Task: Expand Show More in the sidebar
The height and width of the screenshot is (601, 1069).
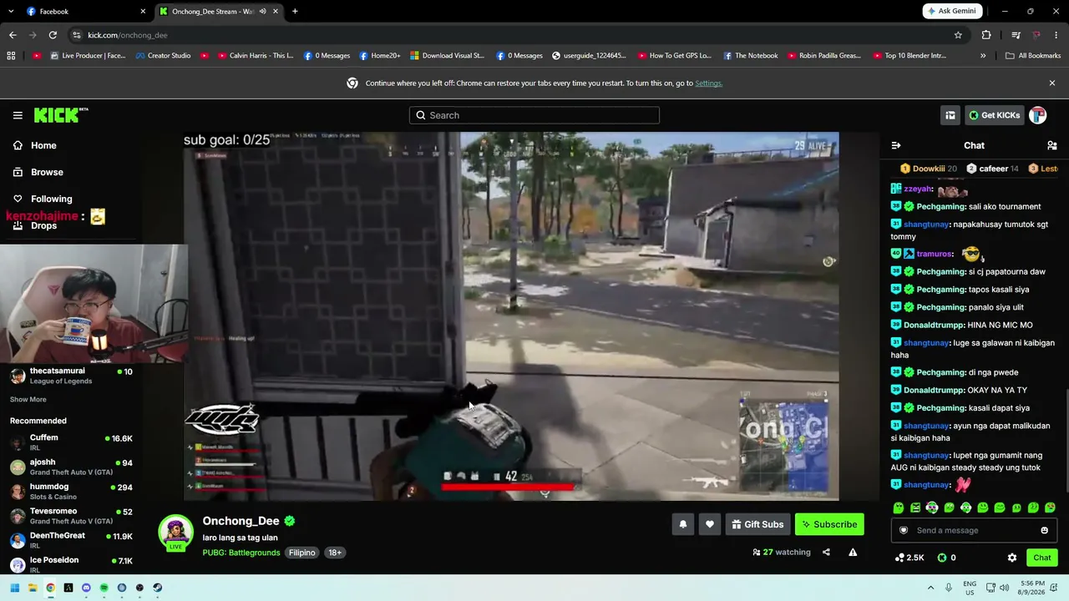Action: 28,399
